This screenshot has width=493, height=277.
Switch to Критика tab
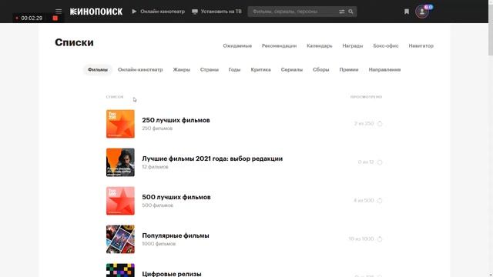260,70
